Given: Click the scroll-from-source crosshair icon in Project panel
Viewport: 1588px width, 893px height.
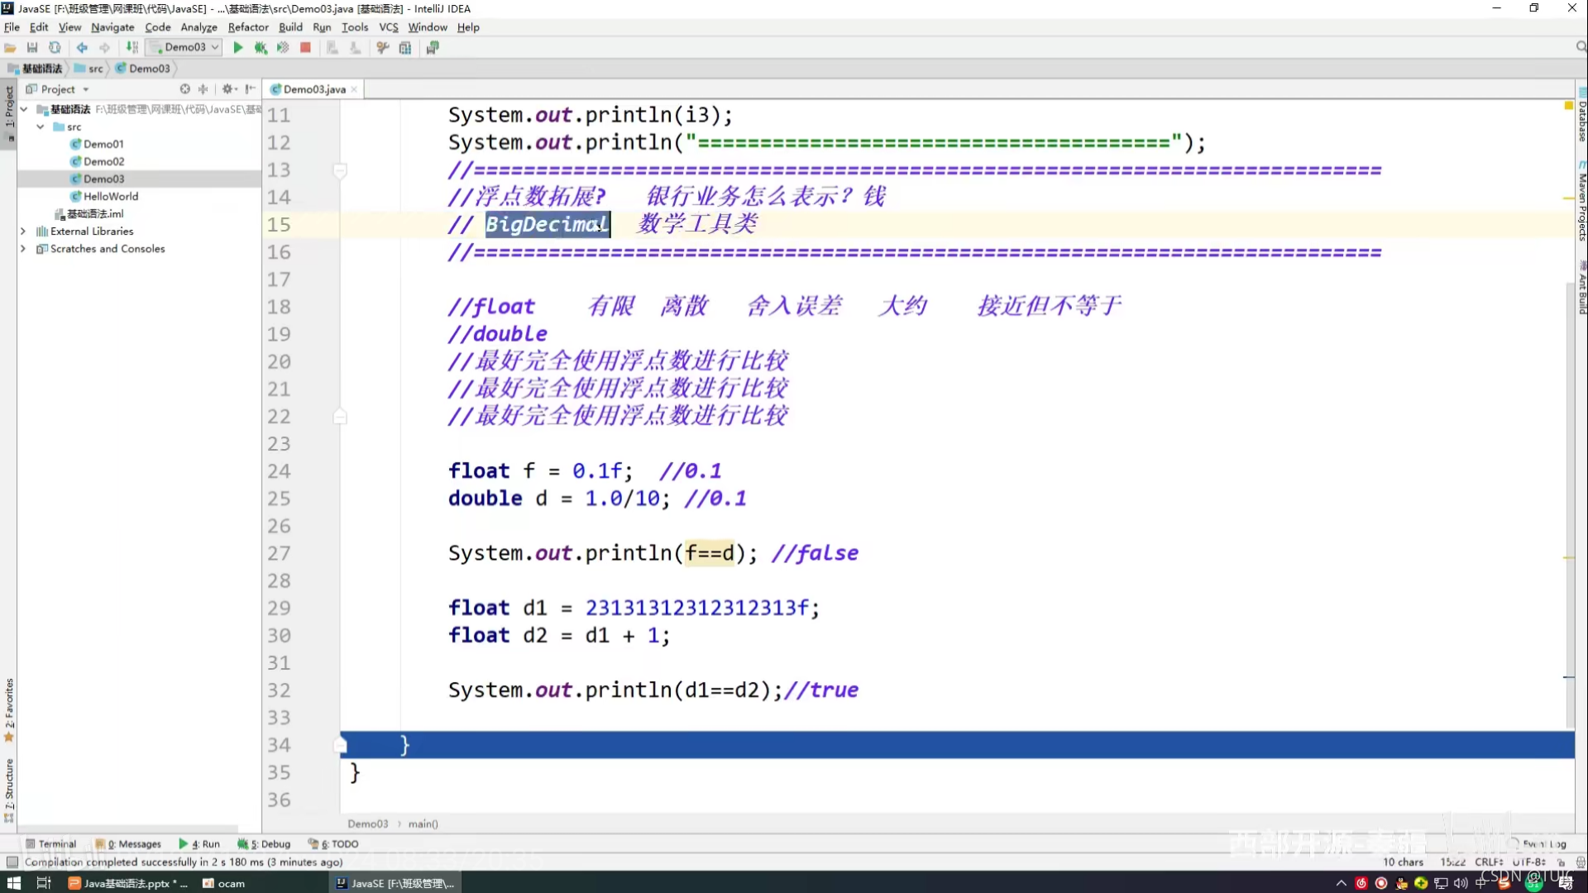Looking at the screenshot, I should tap(185, 89).
